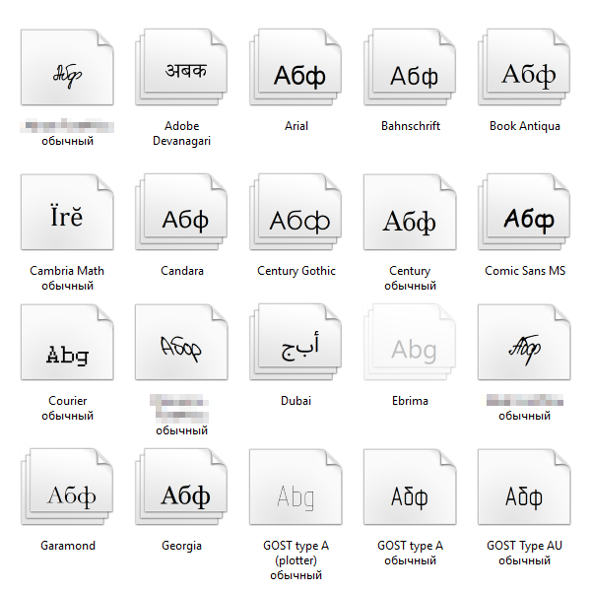591x591 pixels.
Task: Click the 'Century Gothic' name label
Action: tap(296, 271)
